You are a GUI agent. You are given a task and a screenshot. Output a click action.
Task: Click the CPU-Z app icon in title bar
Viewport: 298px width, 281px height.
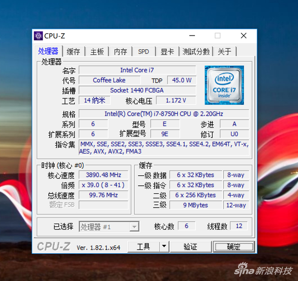[38, 36]
